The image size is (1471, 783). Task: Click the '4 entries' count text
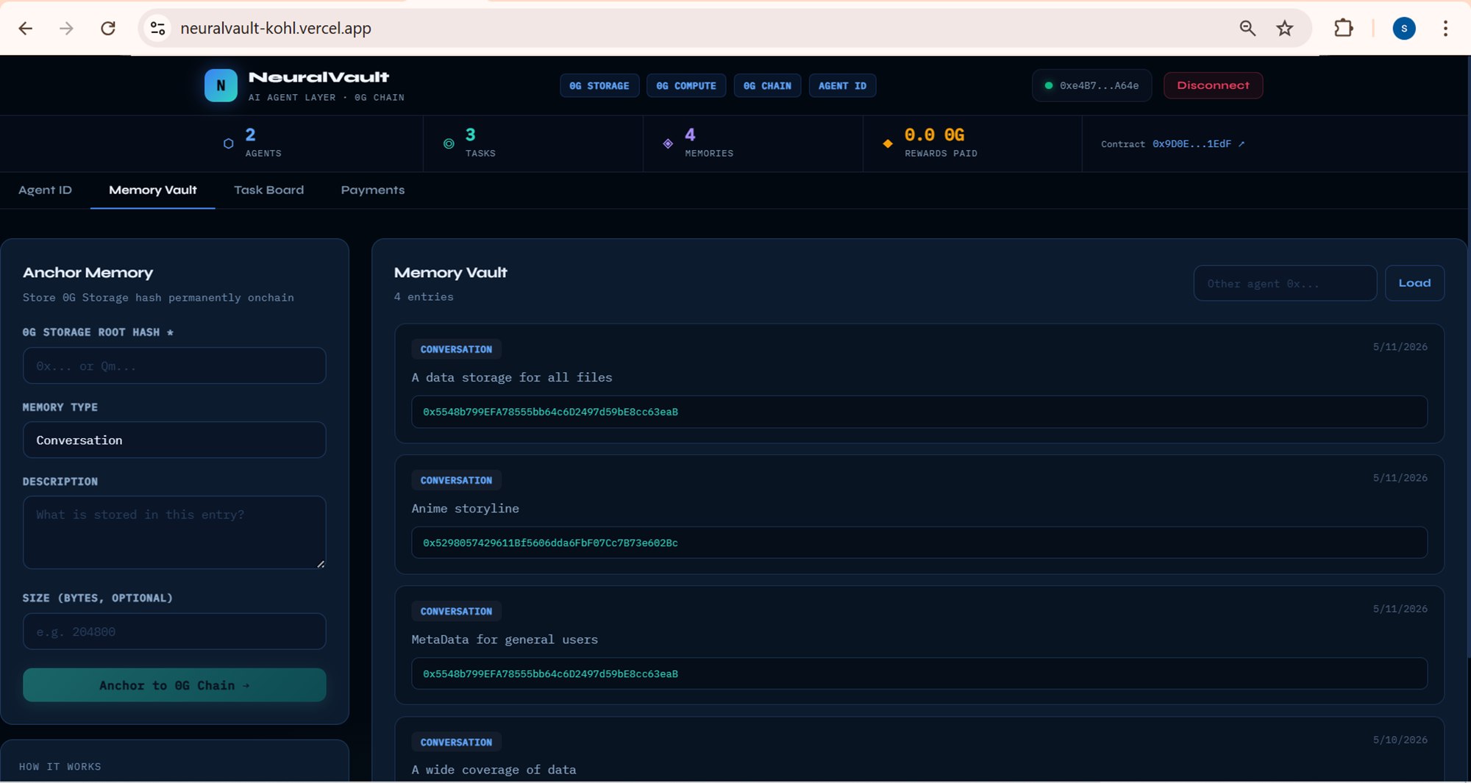pyautogui.click(x=424, y=297)
